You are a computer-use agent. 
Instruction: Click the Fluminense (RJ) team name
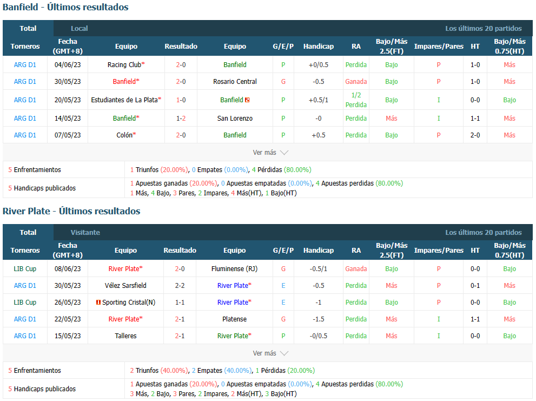click(x=235, y=268)
